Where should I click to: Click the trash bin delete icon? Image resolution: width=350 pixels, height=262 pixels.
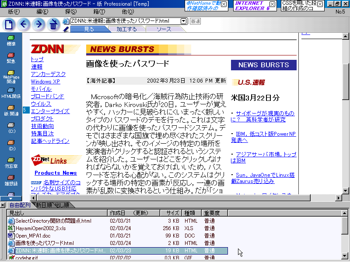click(53, 24)
